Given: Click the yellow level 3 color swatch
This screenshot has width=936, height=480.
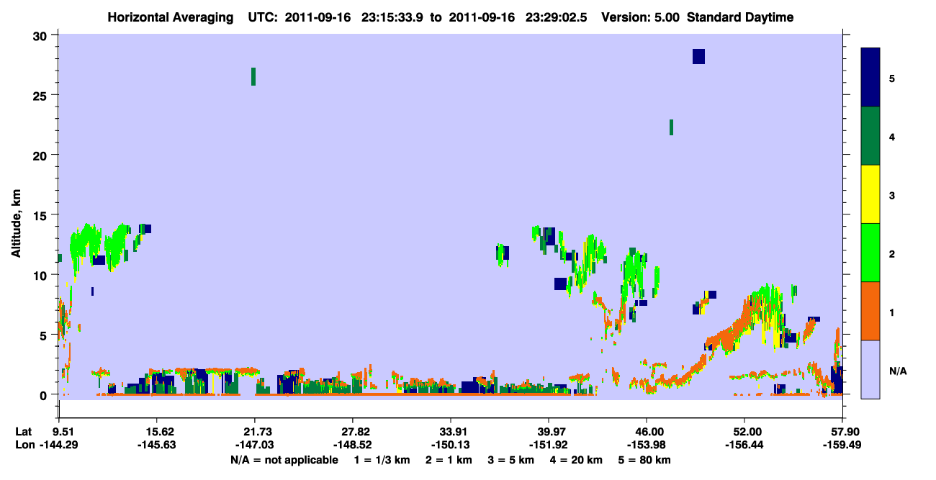Looking at the screenshot, I should click(x=870, y=194).
